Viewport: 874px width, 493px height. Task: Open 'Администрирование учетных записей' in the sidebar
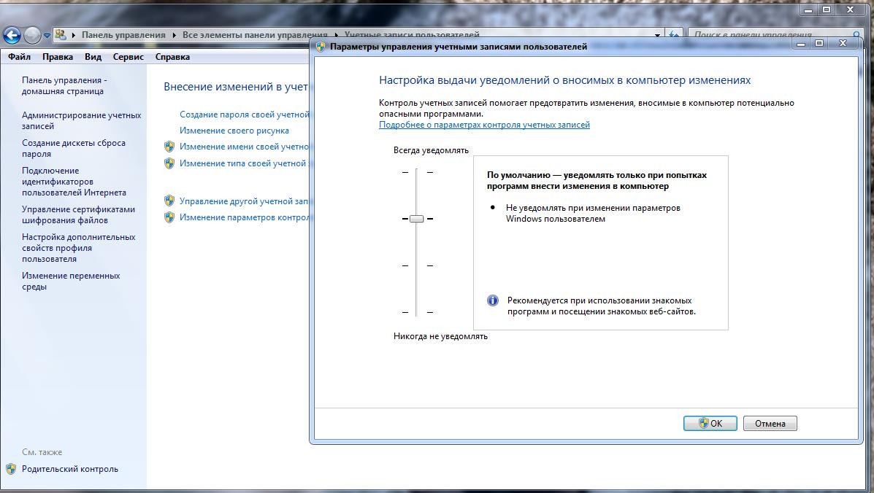click(81, 120)
